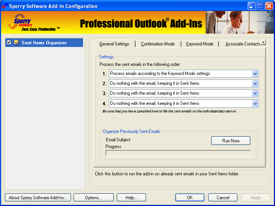Click the 'Progress' label
The height and width of the screenshot is (206, 275).
(113, 147)
